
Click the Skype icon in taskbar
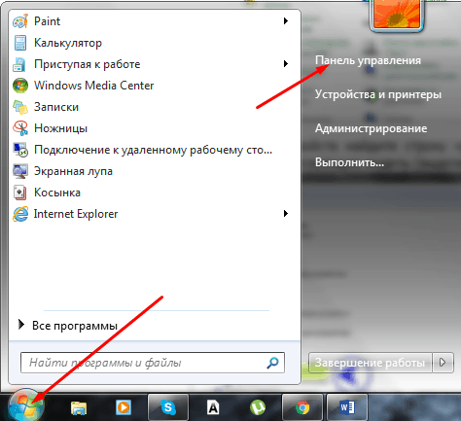click(168, 407)
